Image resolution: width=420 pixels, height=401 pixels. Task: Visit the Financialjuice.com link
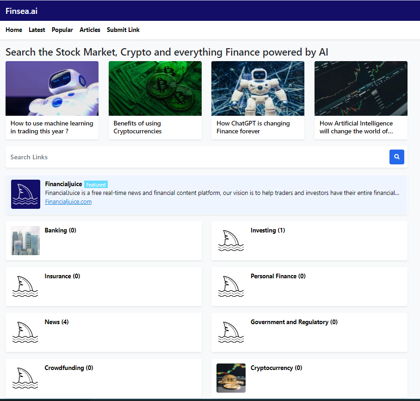(68, 201)
